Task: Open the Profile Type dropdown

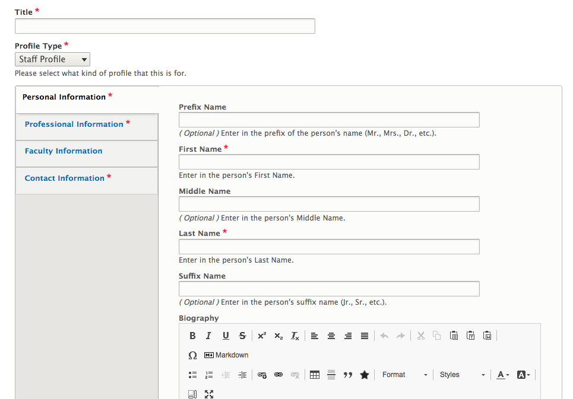Action: (x=52, y=59)
